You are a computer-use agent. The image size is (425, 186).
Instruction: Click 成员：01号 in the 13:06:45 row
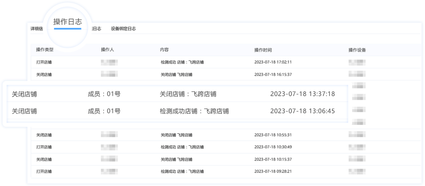click(x=104, y=111)
